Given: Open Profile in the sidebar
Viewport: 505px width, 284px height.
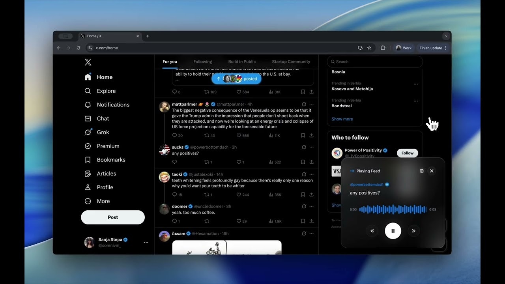Looking at the screenshot, I should point(99,188).
